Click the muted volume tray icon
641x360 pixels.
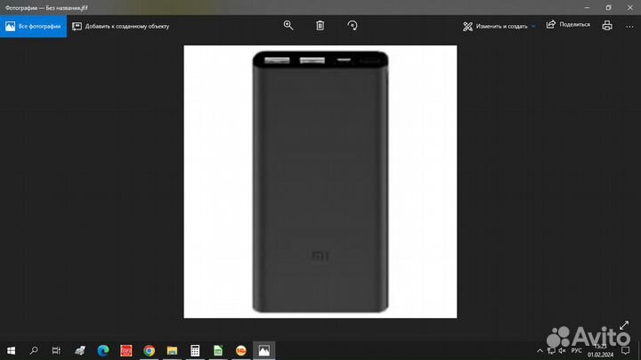pos(562,350)
